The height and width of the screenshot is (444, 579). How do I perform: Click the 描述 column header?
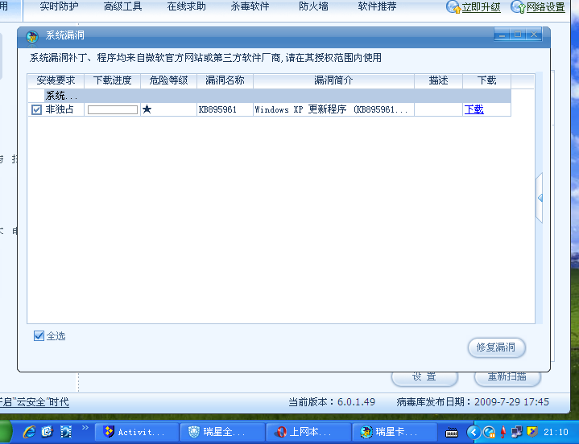(438, 80)
